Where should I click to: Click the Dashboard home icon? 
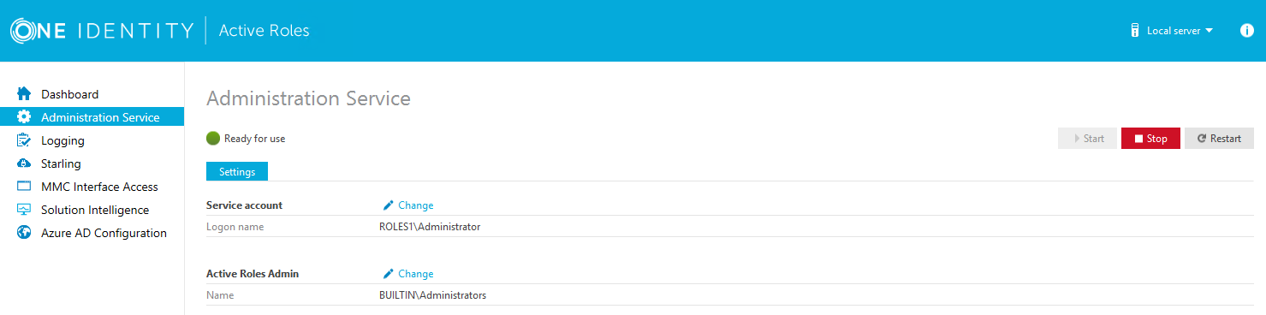(24, 94)
